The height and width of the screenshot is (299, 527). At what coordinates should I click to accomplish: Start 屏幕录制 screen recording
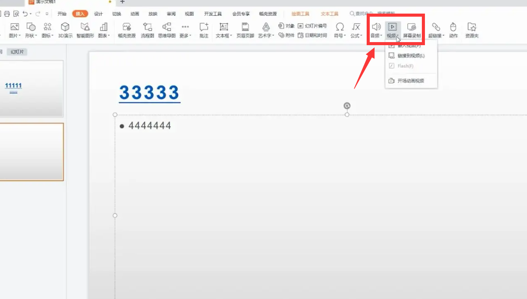[412, 29]
